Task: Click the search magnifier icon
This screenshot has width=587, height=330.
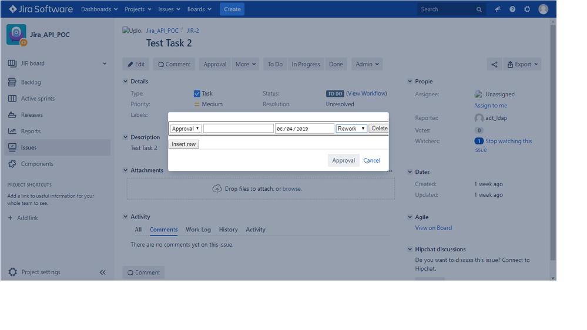Action: click(x=479, y=9)
